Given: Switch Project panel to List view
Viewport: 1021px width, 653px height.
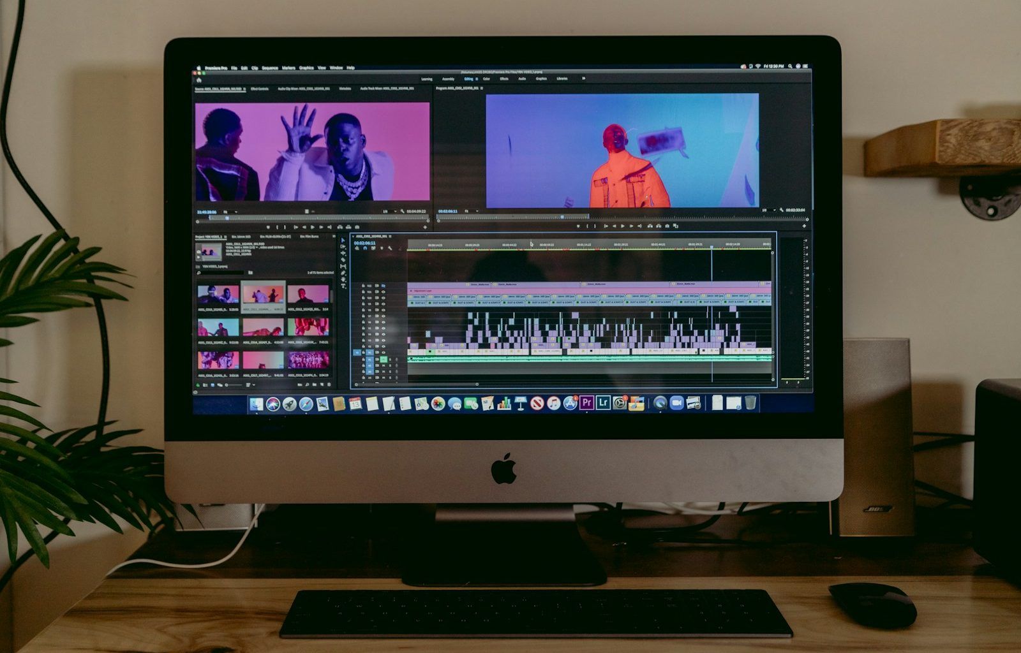Looking at the screenshot, I should click(205, 385).
